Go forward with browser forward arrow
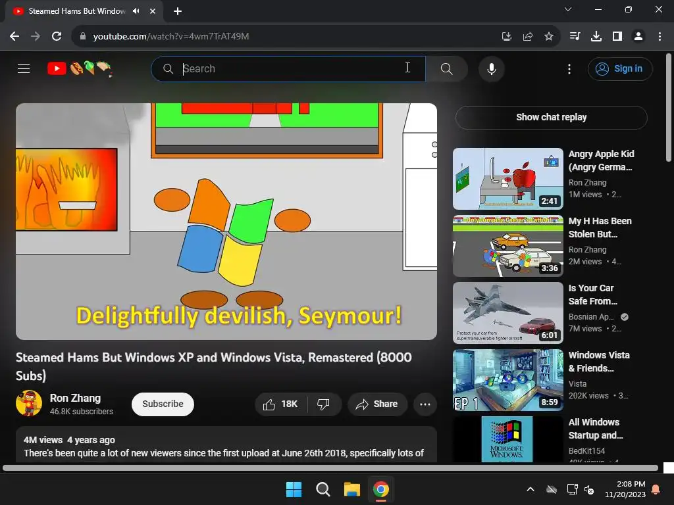This screenshot has height=505, width=674. tap(36, 37)
